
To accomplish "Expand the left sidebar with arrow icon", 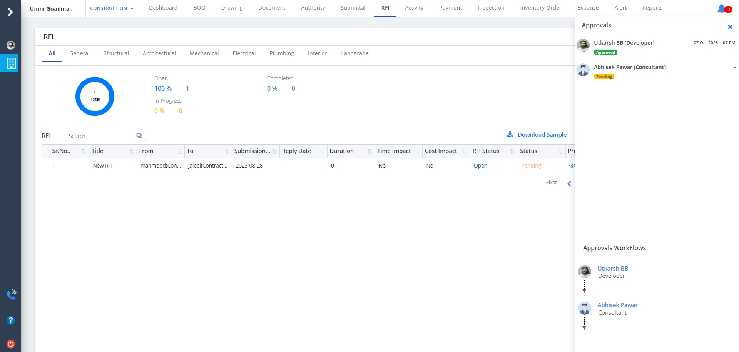I will click(10, 12).
